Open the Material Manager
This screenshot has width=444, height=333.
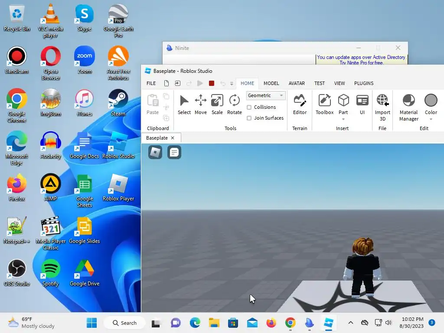pos(408,108)
